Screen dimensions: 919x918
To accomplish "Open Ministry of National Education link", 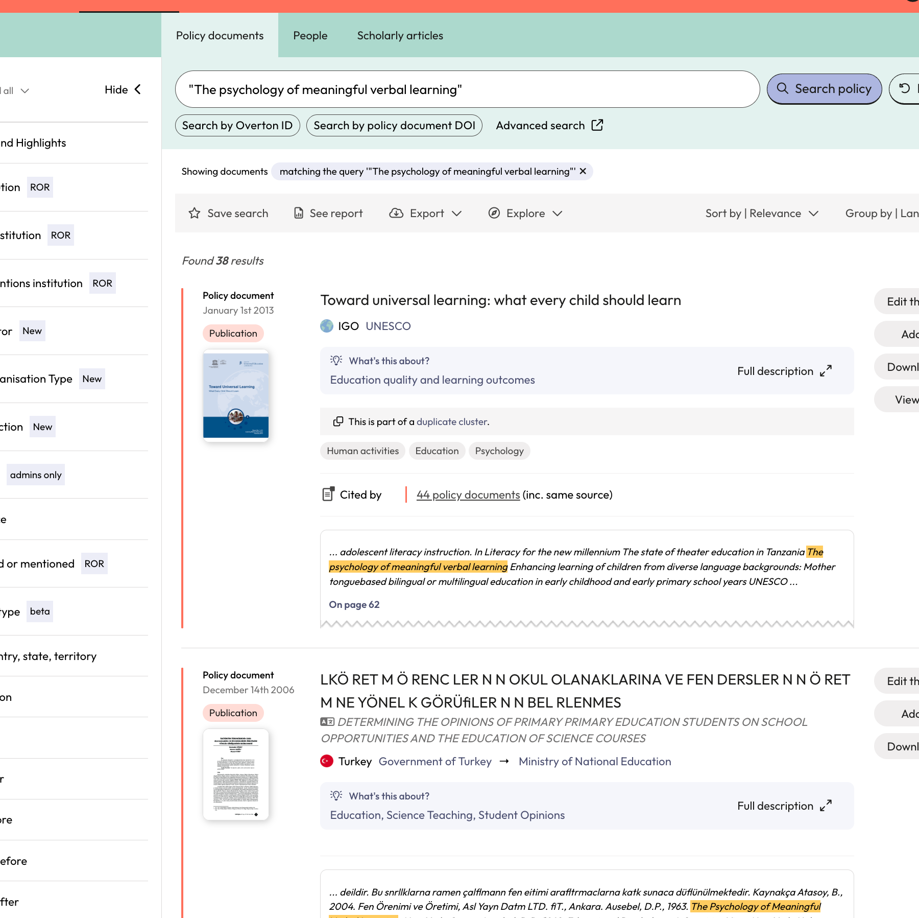I will pyautogui.click(x=595, y=761).
